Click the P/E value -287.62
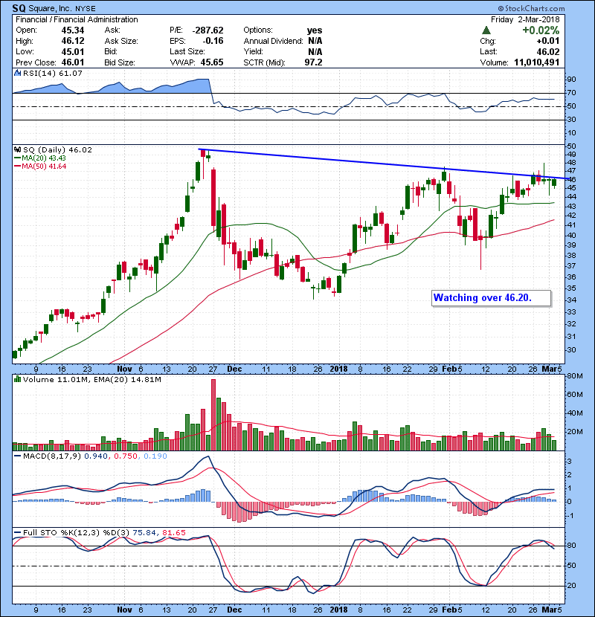The height and width of the screenshot is (617, 595). pos(208,30)
